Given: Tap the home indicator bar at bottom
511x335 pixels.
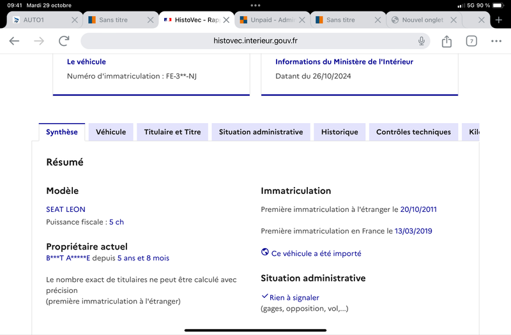Looking at the screenshot, I should tap(256, 331).
